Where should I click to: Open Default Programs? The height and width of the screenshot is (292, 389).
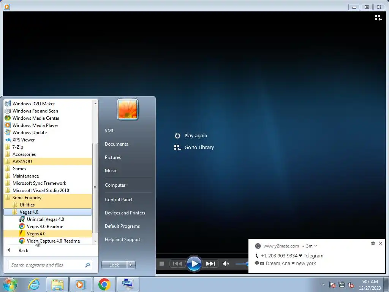click(122, 226)
